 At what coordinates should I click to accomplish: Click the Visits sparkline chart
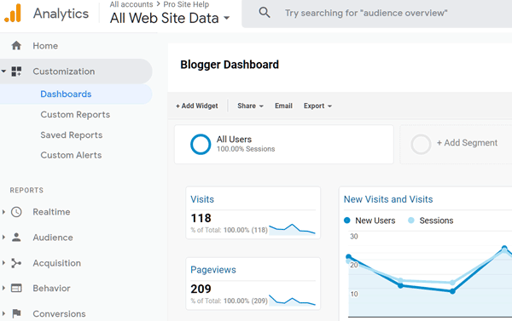(x=292, y=229)
